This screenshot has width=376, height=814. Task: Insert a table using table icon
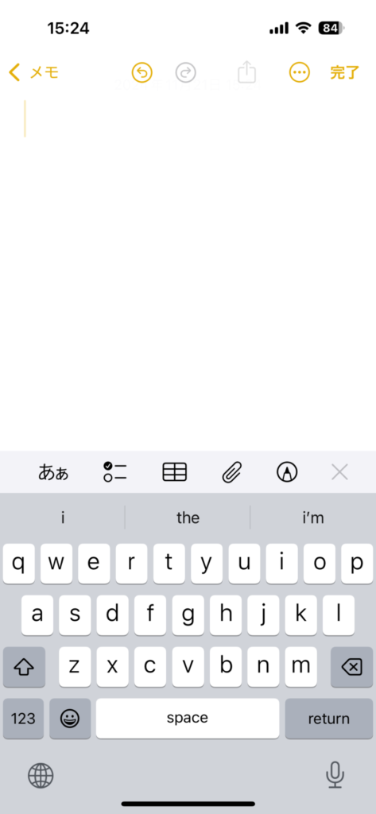point(175,472)
